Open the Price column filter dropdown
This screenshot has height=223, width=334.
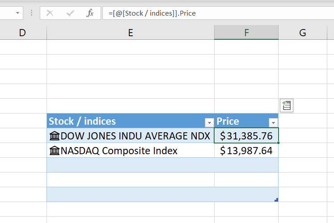coord(273,123)
